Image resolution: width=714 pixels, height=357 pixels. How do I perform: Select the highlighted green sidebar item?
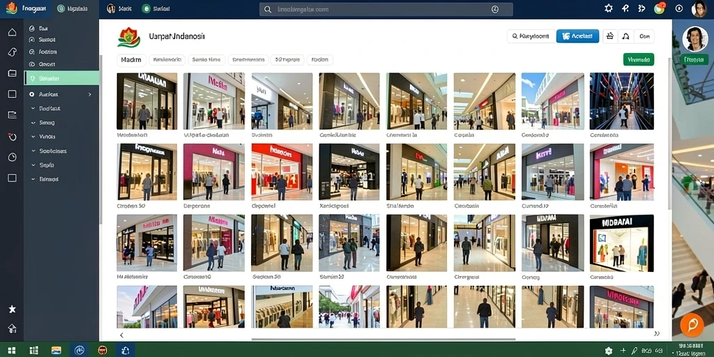tap(61, 78)
